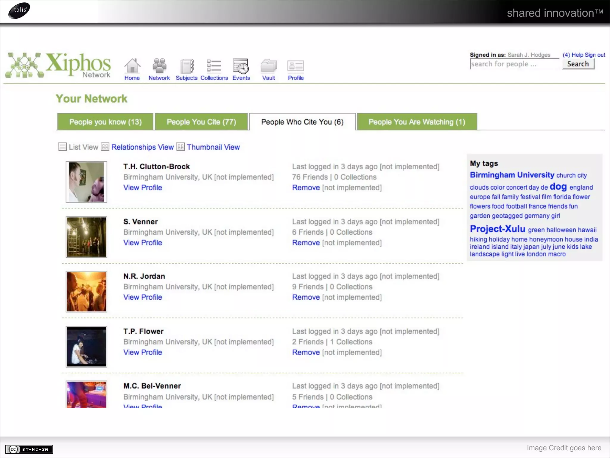
Task: Click the Search button
Action: click(578, 64)
